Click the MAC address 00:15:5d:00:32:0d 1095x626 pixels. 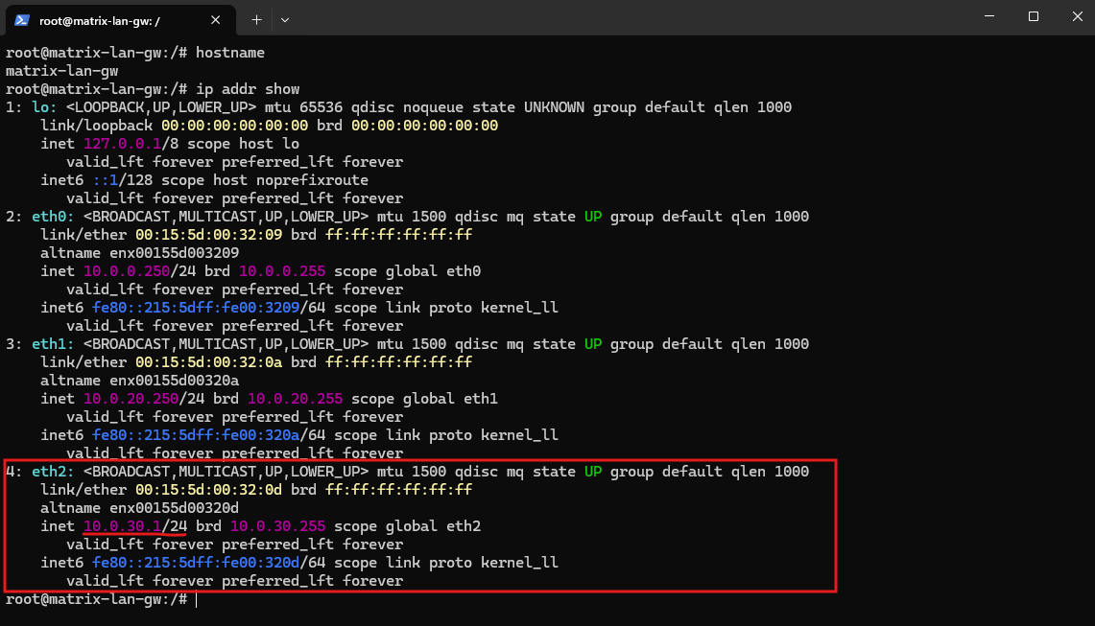[209, 490]
